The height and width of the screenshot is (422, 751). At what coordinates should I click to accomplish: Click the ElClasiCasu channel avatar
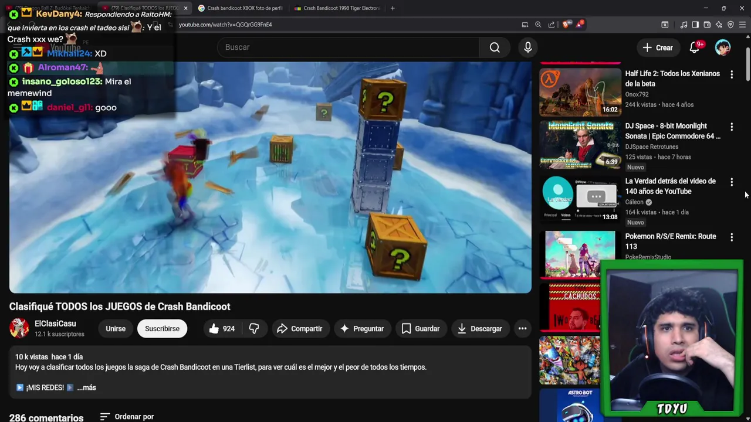19,329
